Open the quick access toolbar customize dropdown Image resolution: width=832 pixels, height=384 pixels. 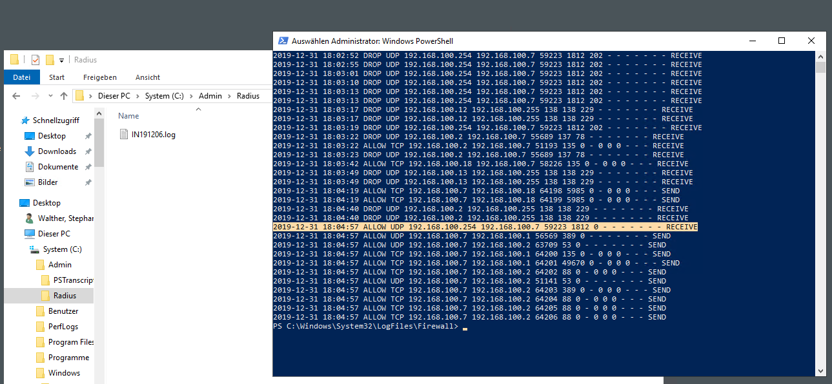[61, 60]
